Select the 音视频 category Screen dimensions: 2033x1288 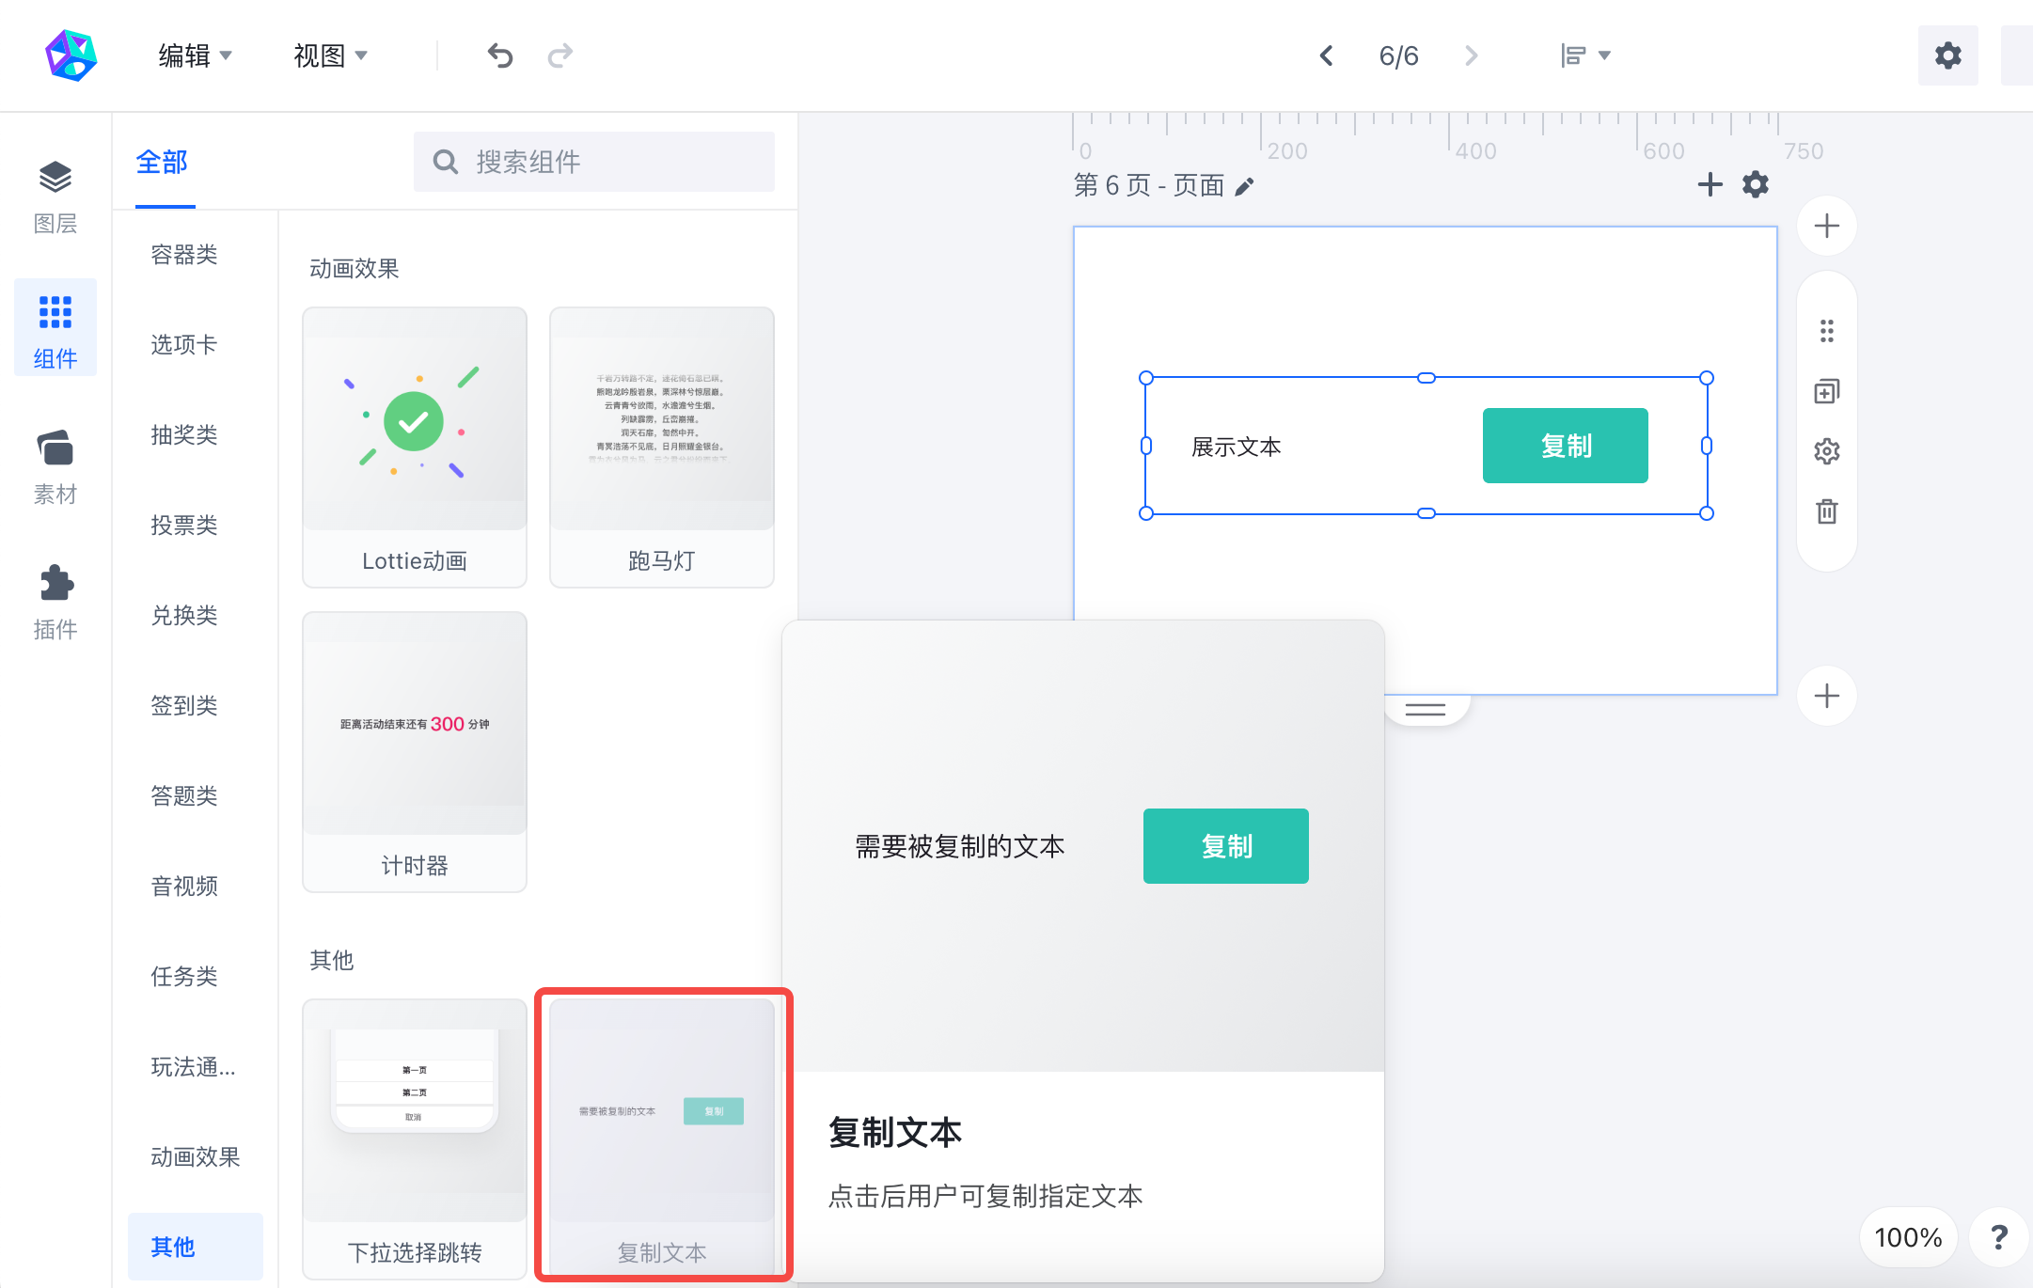[184, 886]
